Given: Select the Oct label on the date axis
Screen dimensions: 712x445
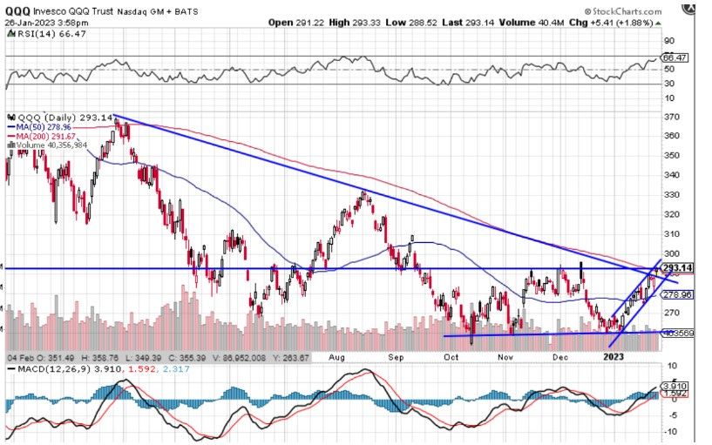Looking at the screenshot, I should [x=451, y=356].
